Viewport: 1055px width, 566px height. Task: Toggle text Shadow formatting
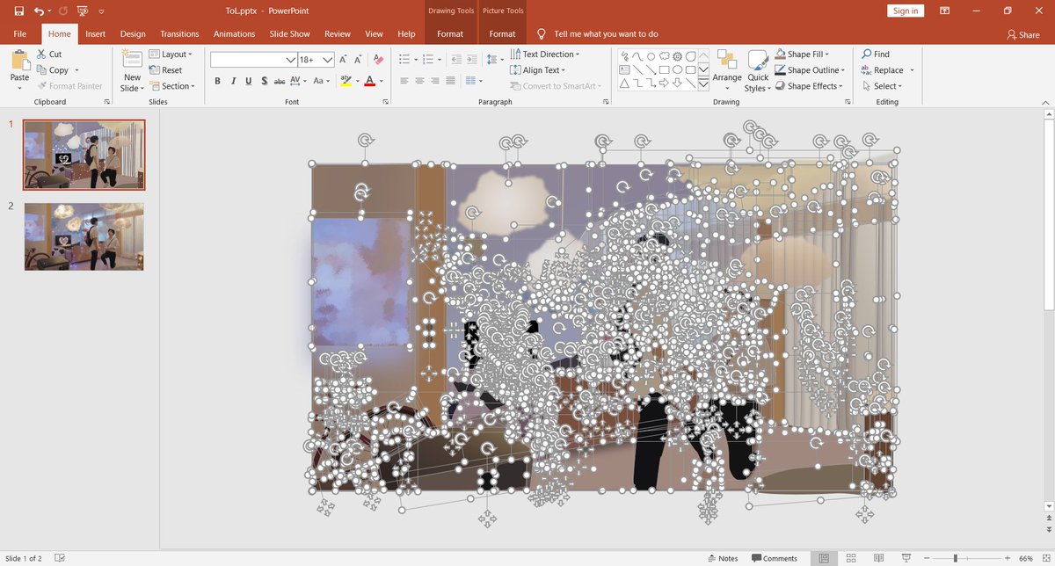pos(264,81)
